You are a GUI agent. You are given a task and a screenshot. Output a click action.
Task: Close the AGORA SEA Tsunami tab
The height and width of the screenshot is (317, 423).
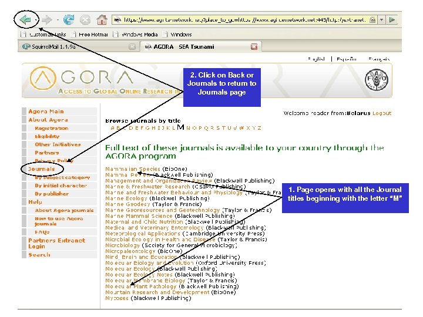[x=254, y=46]
